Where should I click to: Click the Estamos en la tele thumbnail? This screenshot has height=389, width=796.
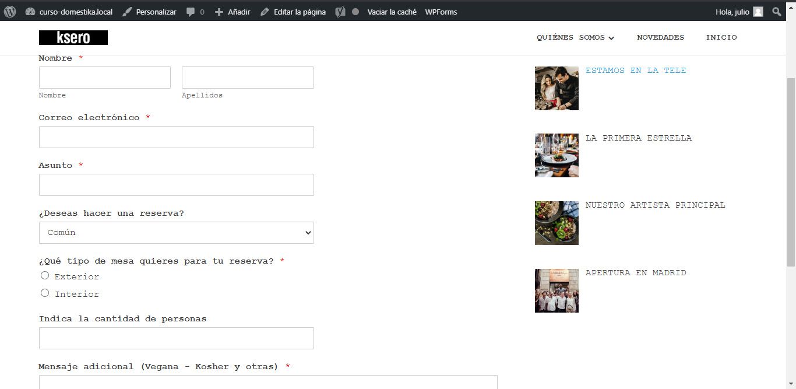pos(557,88)
